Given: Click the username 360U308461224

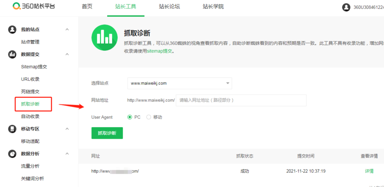Looking at the screenshot, I should (x=368, y=7).
